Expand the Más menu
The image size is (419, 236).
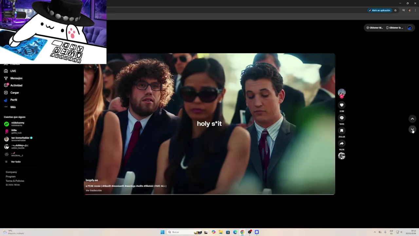point(10,107)
